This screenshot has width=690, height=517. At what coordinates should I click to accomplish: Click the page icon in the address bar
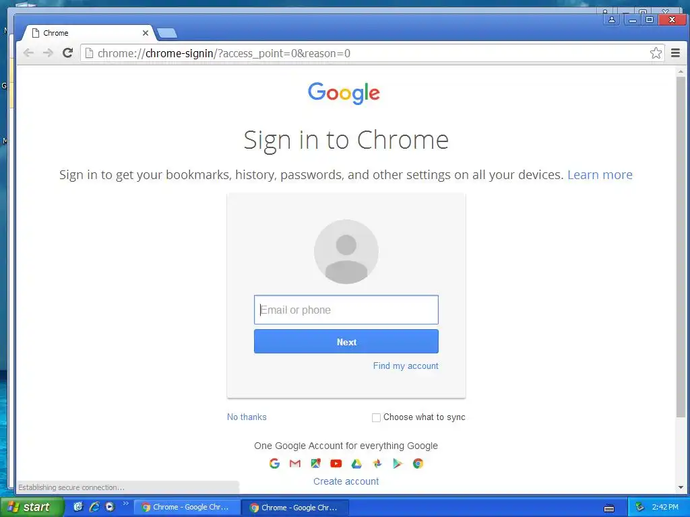point(89,53)
